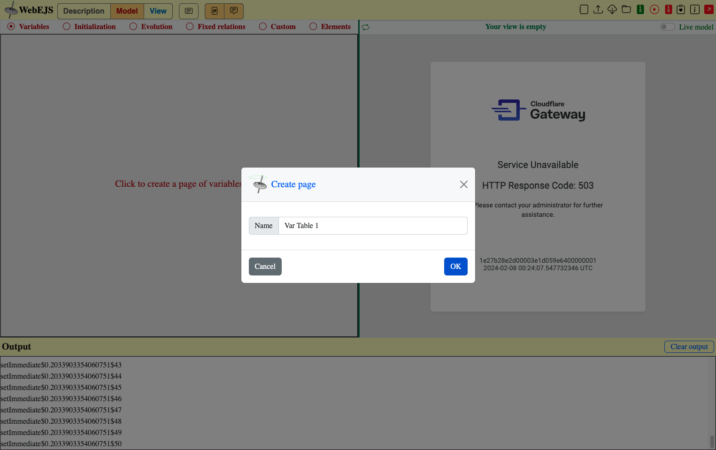Click the red zip file icon
Image resolution: width=716 pixels, height=450 pixels.
(669, 9)
